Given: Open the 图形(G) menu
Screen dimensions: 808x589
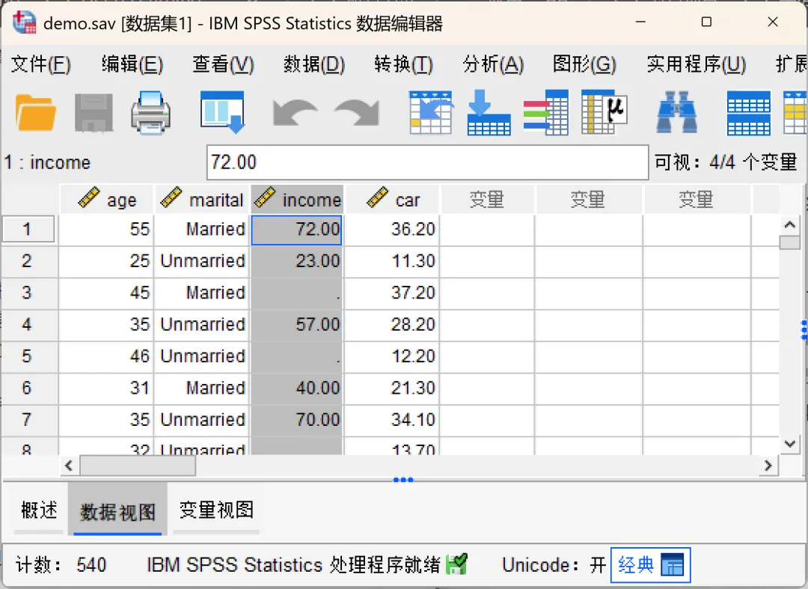Looking at the screenshot, I should 584,64.
